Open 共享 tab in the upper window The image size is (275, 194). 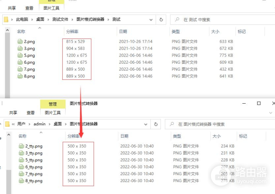pyautogui.click(x=12, y=8)
